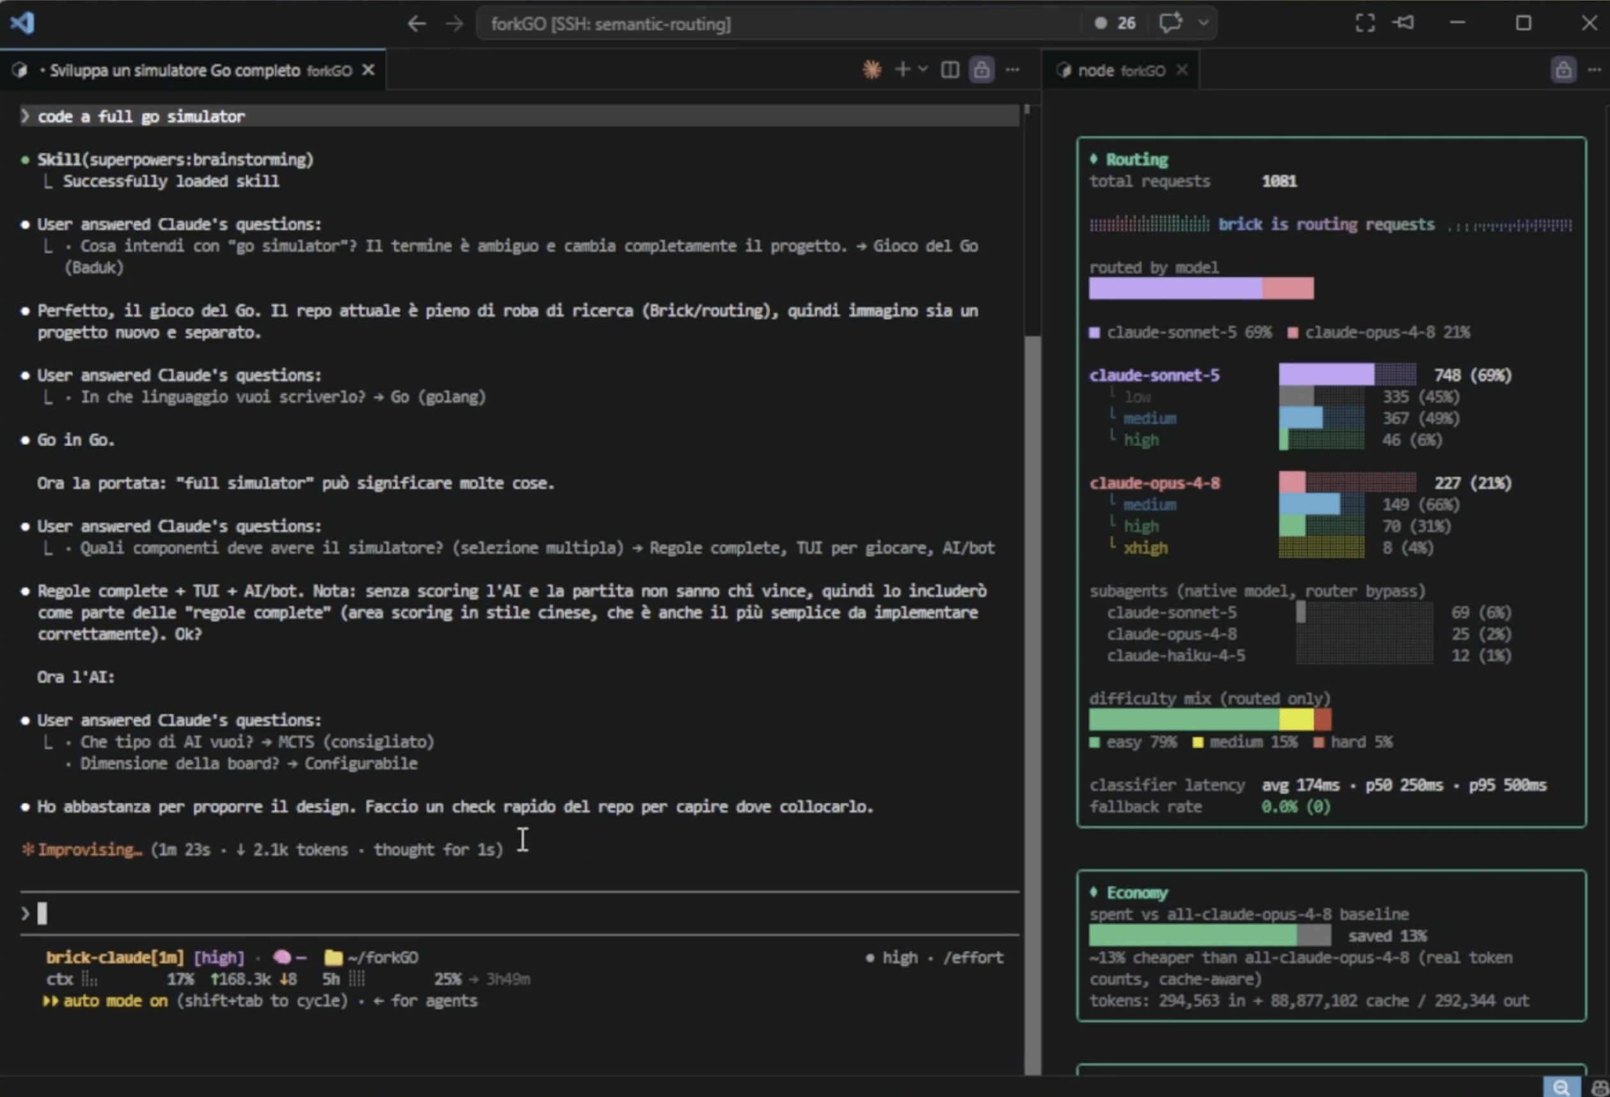Open right editor group more actions
The image size is (1610, 1097).
click(1594, 70)
